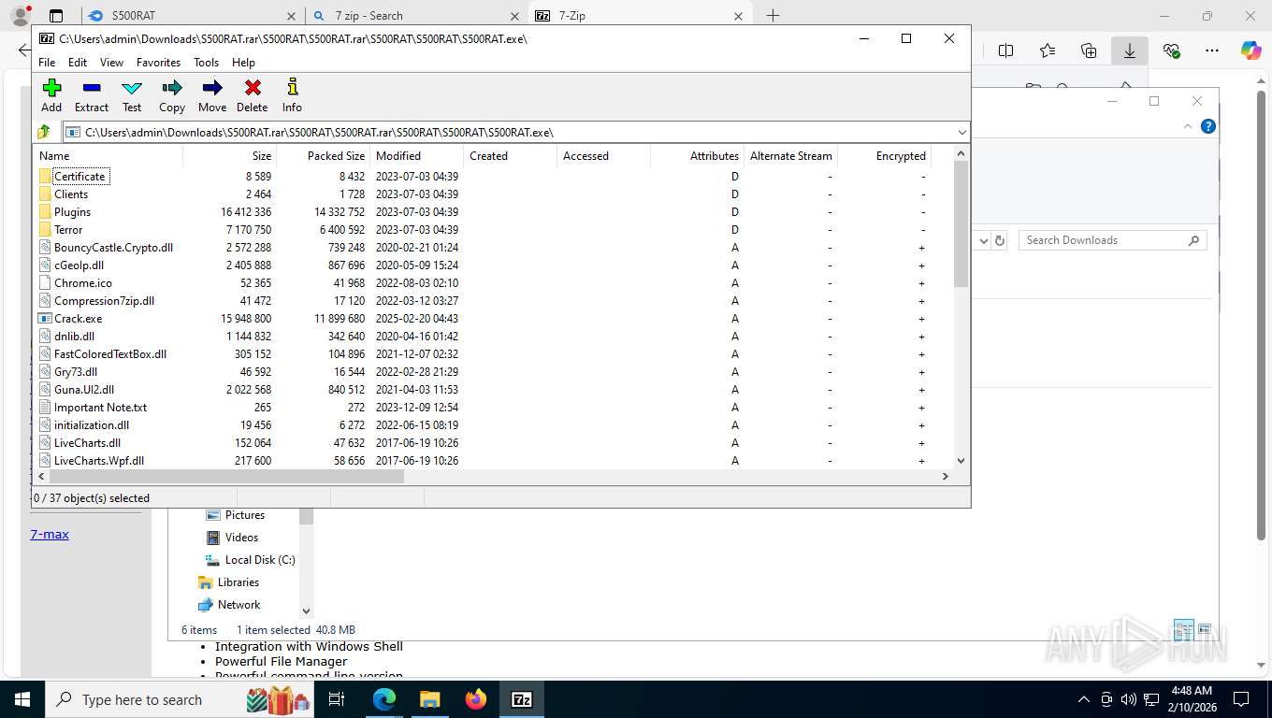Open Edge Collections icon

click(1088, 50)
